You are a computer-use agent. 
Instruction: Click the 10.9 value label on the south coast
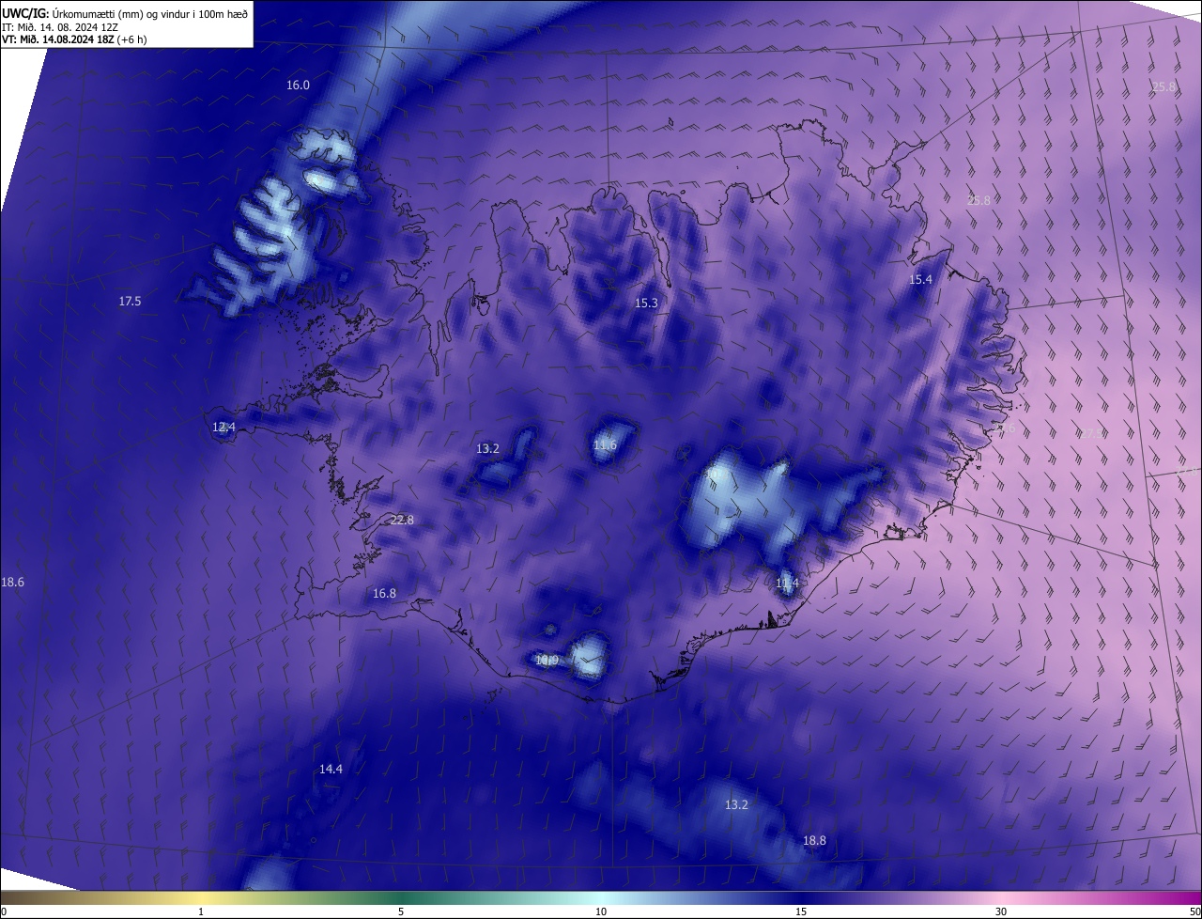click(x=547, y=661)
